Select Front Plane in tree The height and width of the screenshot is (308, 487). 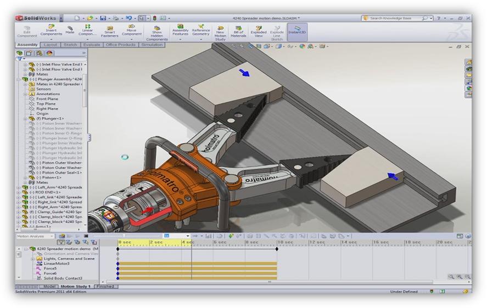(x=47, y=99)
